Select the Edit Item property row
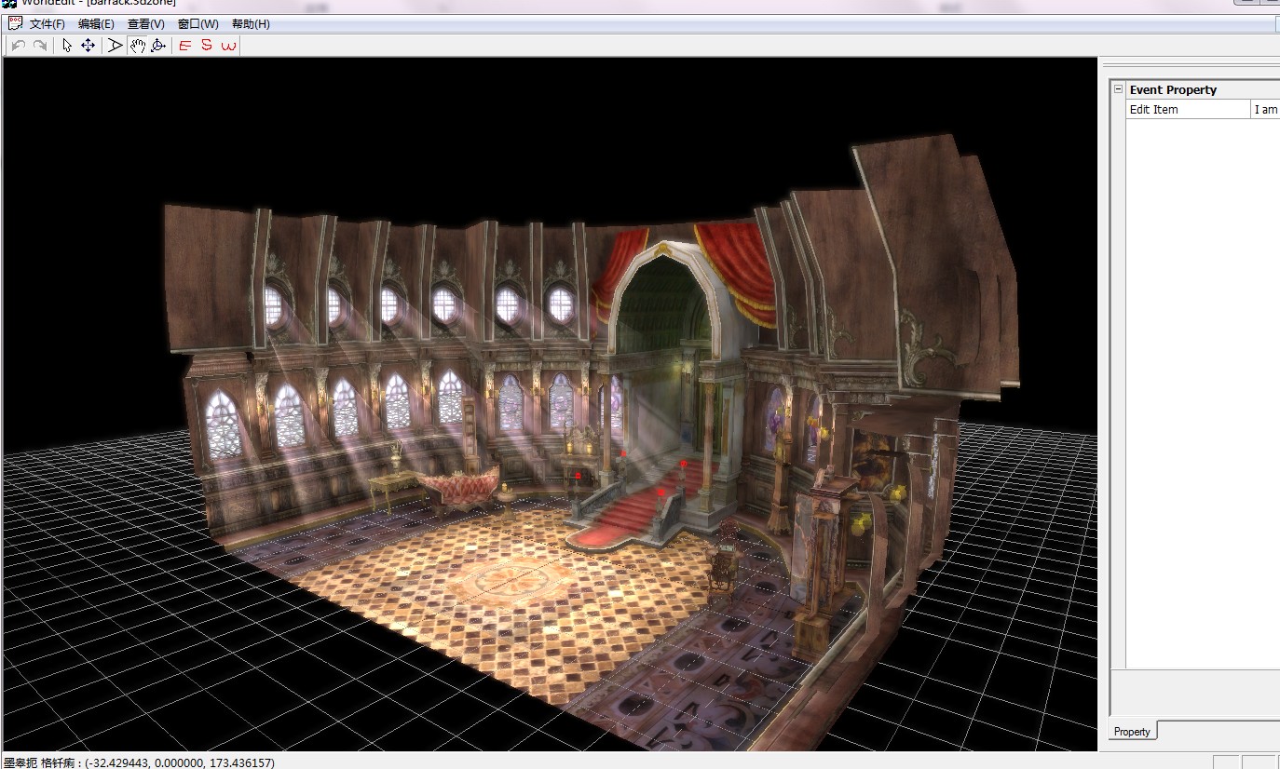Screen dimensions: 1280x769 [1203, 109]
